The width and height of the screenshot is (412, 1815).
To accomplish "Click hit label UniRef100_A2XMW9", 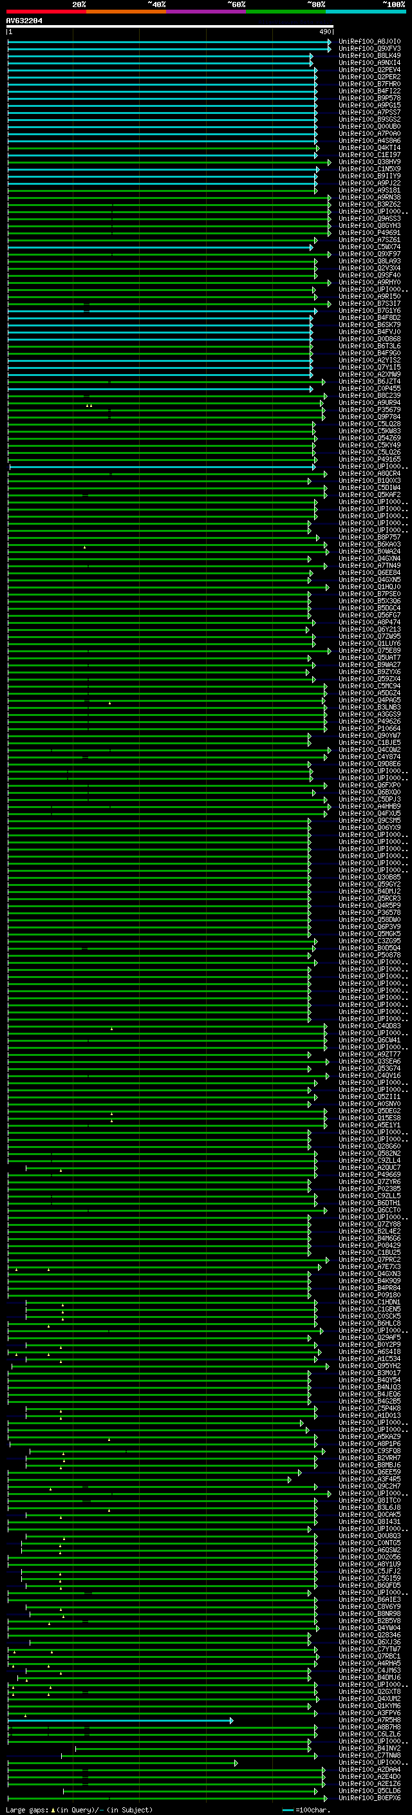I will (x=370, y=374).
